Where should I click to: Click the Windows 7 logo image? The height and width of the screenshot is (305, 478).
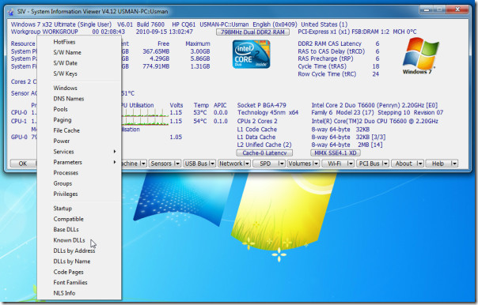pyautogui.click(x=420, y=56)
